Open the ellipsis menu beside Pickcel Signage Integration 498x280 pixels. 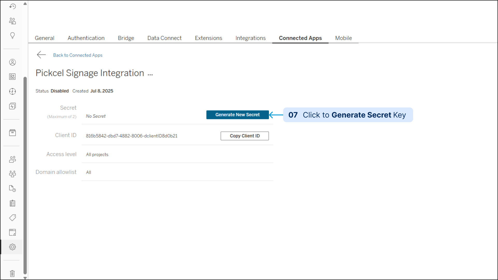click(150, 74)
